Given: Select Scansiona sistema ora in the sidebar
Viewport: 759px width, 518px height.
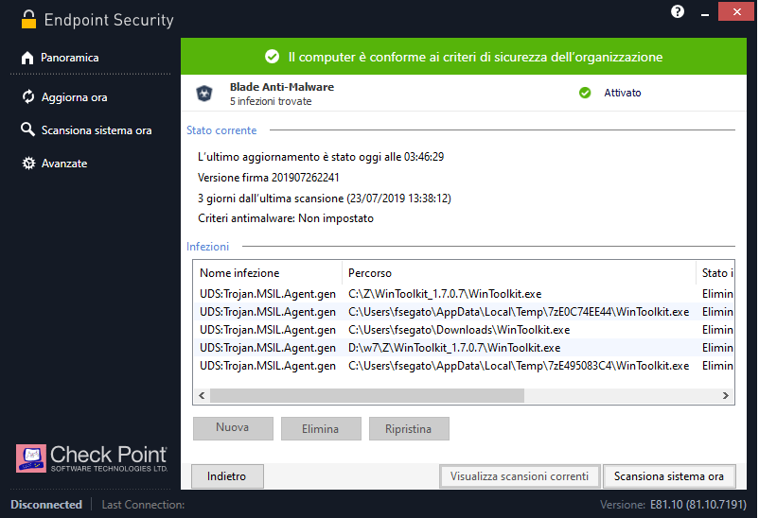Looking at the screenshot, I should [x=97, y=130].
